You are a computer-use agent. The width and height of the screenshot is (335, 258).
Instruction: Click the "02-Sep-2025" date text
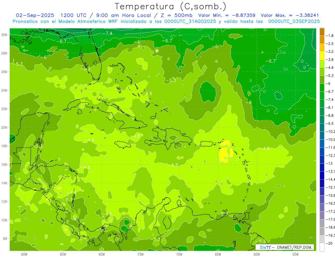click(x=35, y=15)
